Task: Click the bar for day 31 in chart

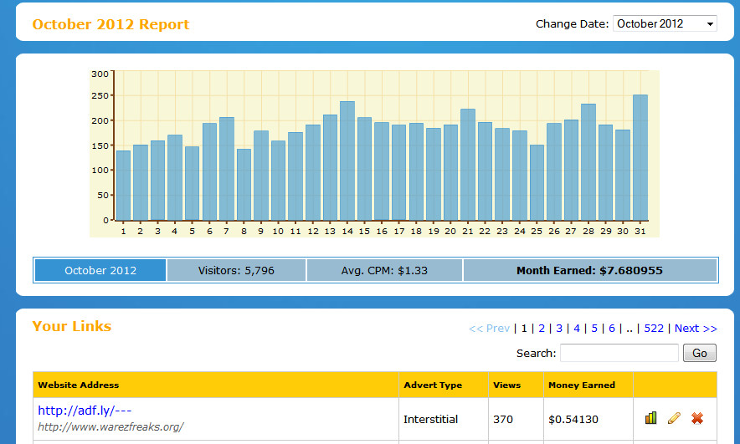Action: pos(640,157)
